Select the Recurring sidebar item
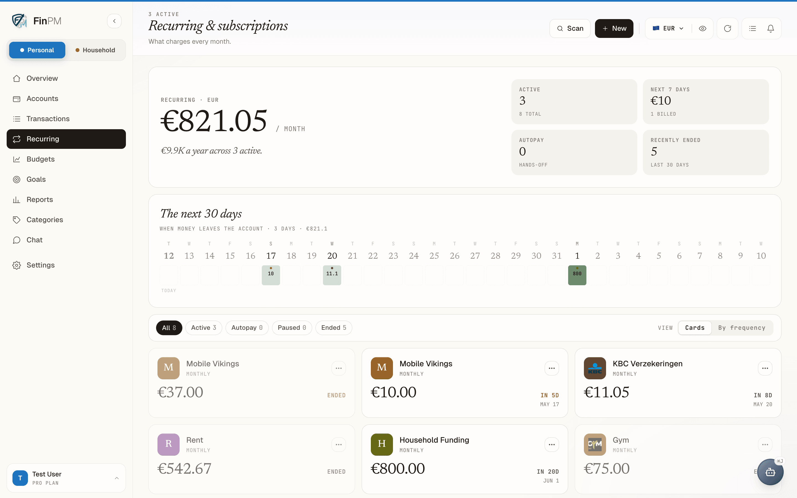The width and height of the screenshot is (797, 498). 66,139
